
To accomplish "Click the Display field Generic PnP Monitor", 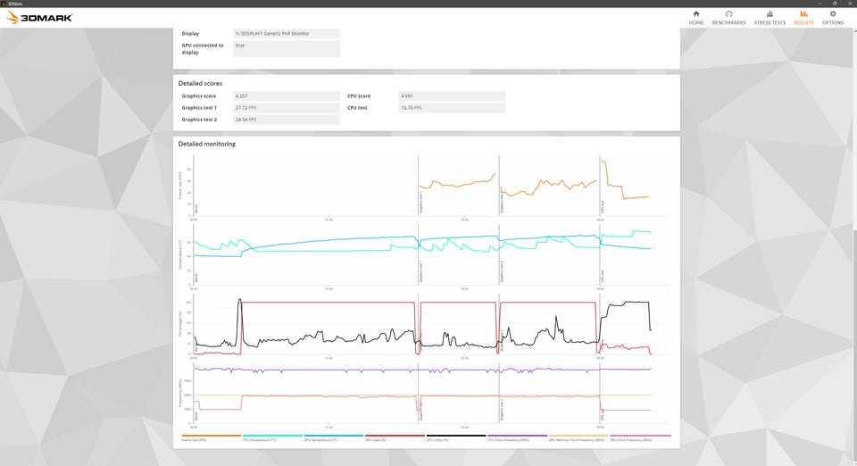I will point(287,34).
